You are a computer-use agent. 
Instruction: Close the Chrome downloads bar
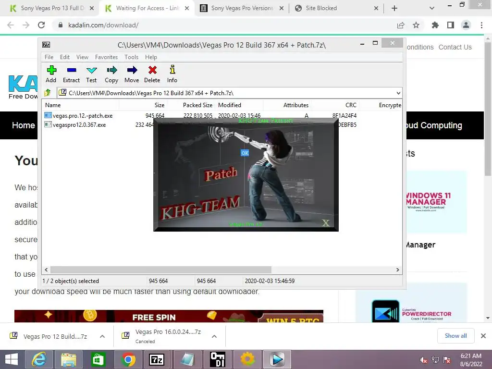click(483, 336)
